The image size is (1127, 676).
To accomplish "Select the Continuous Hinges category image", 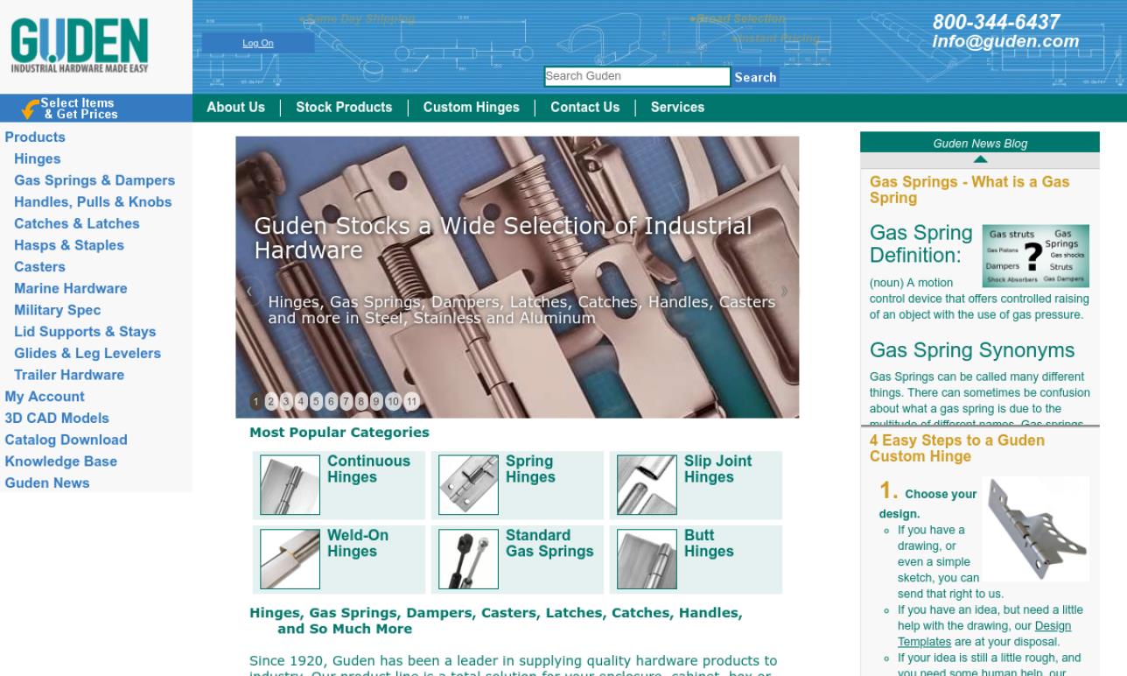I will 289,484.
